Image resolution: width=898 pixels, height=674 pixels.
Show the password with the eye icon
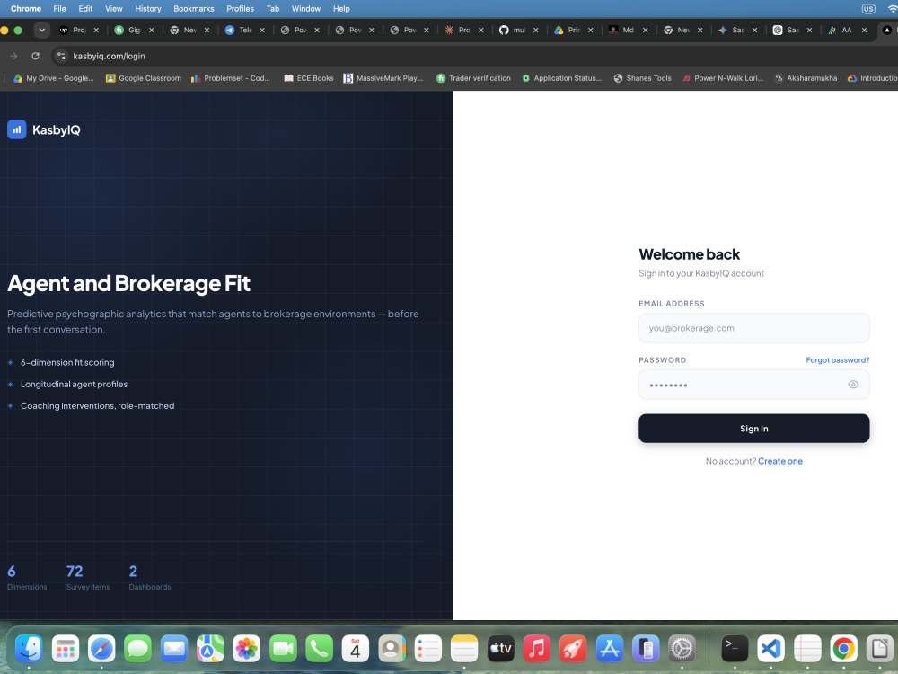click(853, 385)
